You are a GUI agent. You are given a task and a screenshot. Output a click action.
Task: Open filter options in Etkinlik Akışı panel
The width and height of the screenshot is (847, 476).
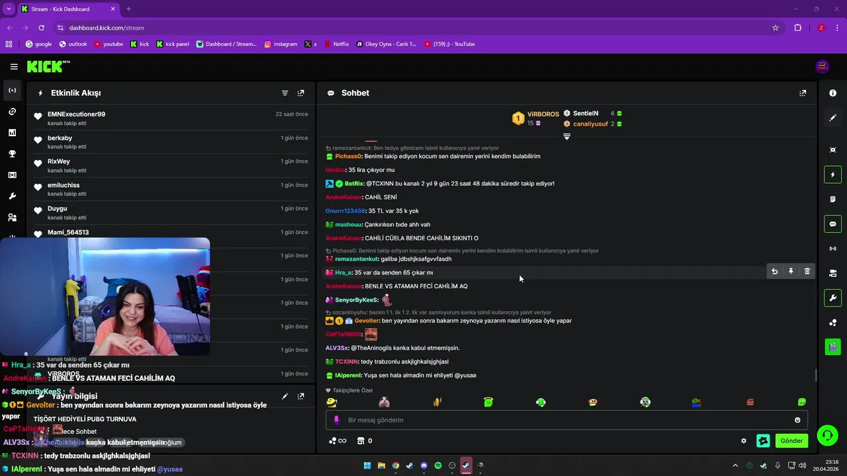(285, 93)
